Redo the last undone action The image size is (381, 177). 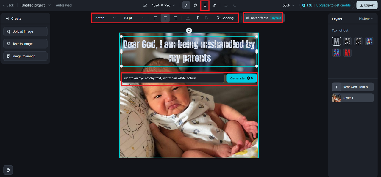point(235,5)
